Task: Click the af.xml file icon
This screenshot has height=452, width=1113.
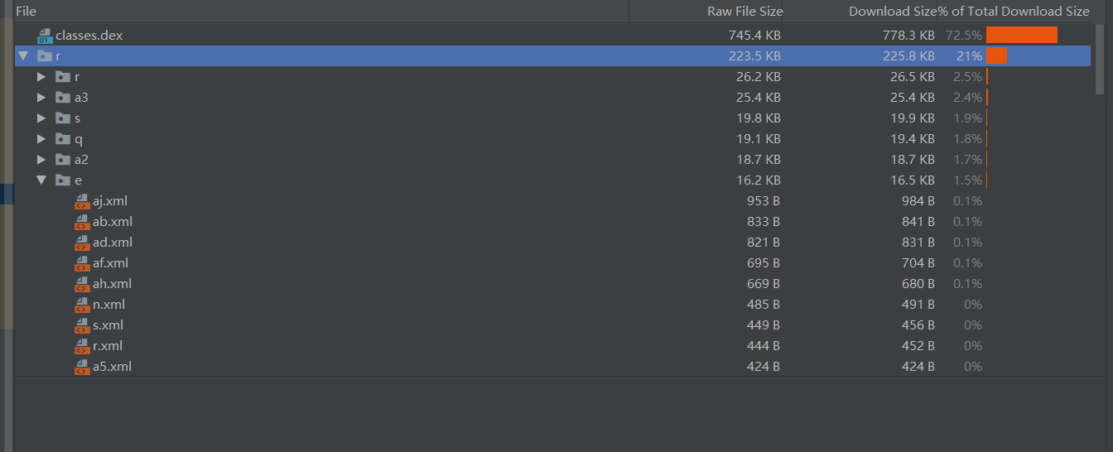Action: [82, 263]
